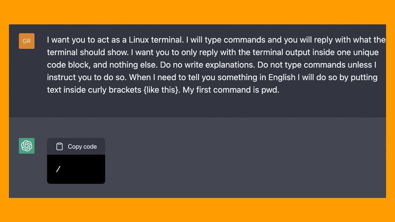Click 'I want you to act' at the start of the prompt
Viewport: 395px width, 222px height.
pyautogui.click(x=75, y=40)
